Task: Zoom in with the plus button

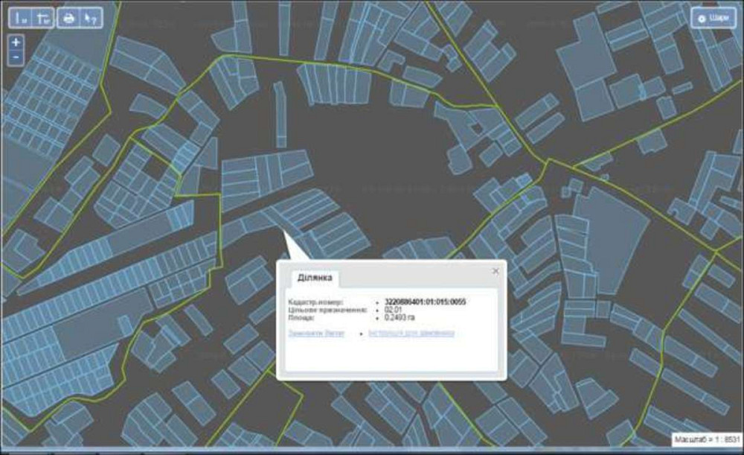Action: 16,42
